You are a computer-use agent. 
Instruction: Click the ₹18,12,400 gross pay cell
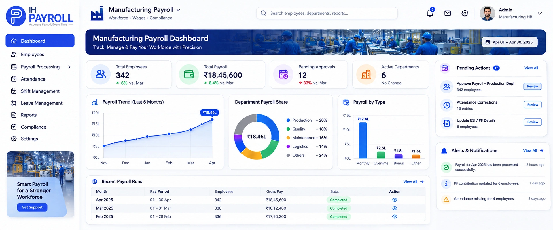276,208
